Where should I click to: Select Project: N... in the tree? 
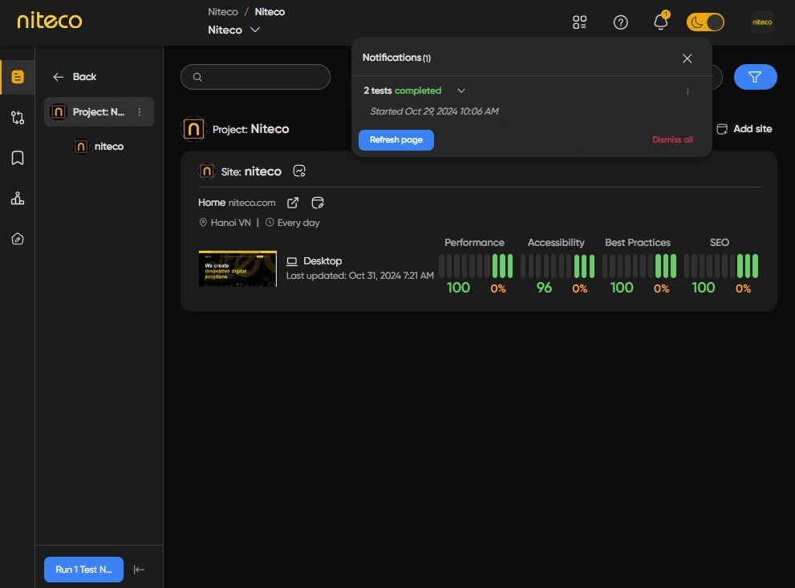[99, 112]
